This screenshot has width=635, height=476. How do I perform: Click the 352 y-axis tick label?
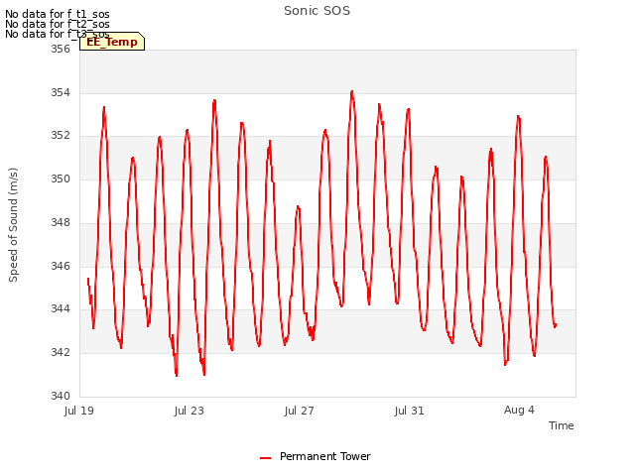(61, 135)
